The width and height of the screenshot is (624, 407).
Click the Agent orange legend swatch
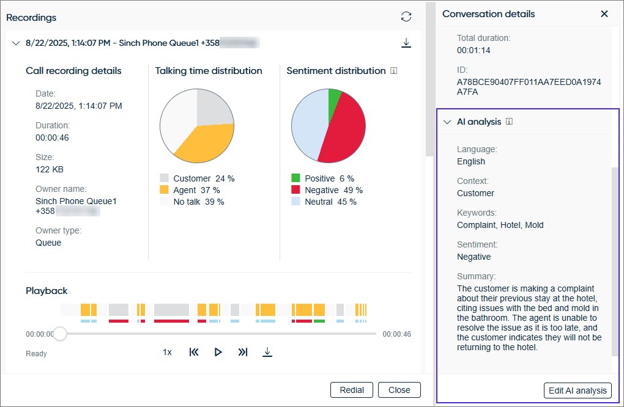pos(164,190)
